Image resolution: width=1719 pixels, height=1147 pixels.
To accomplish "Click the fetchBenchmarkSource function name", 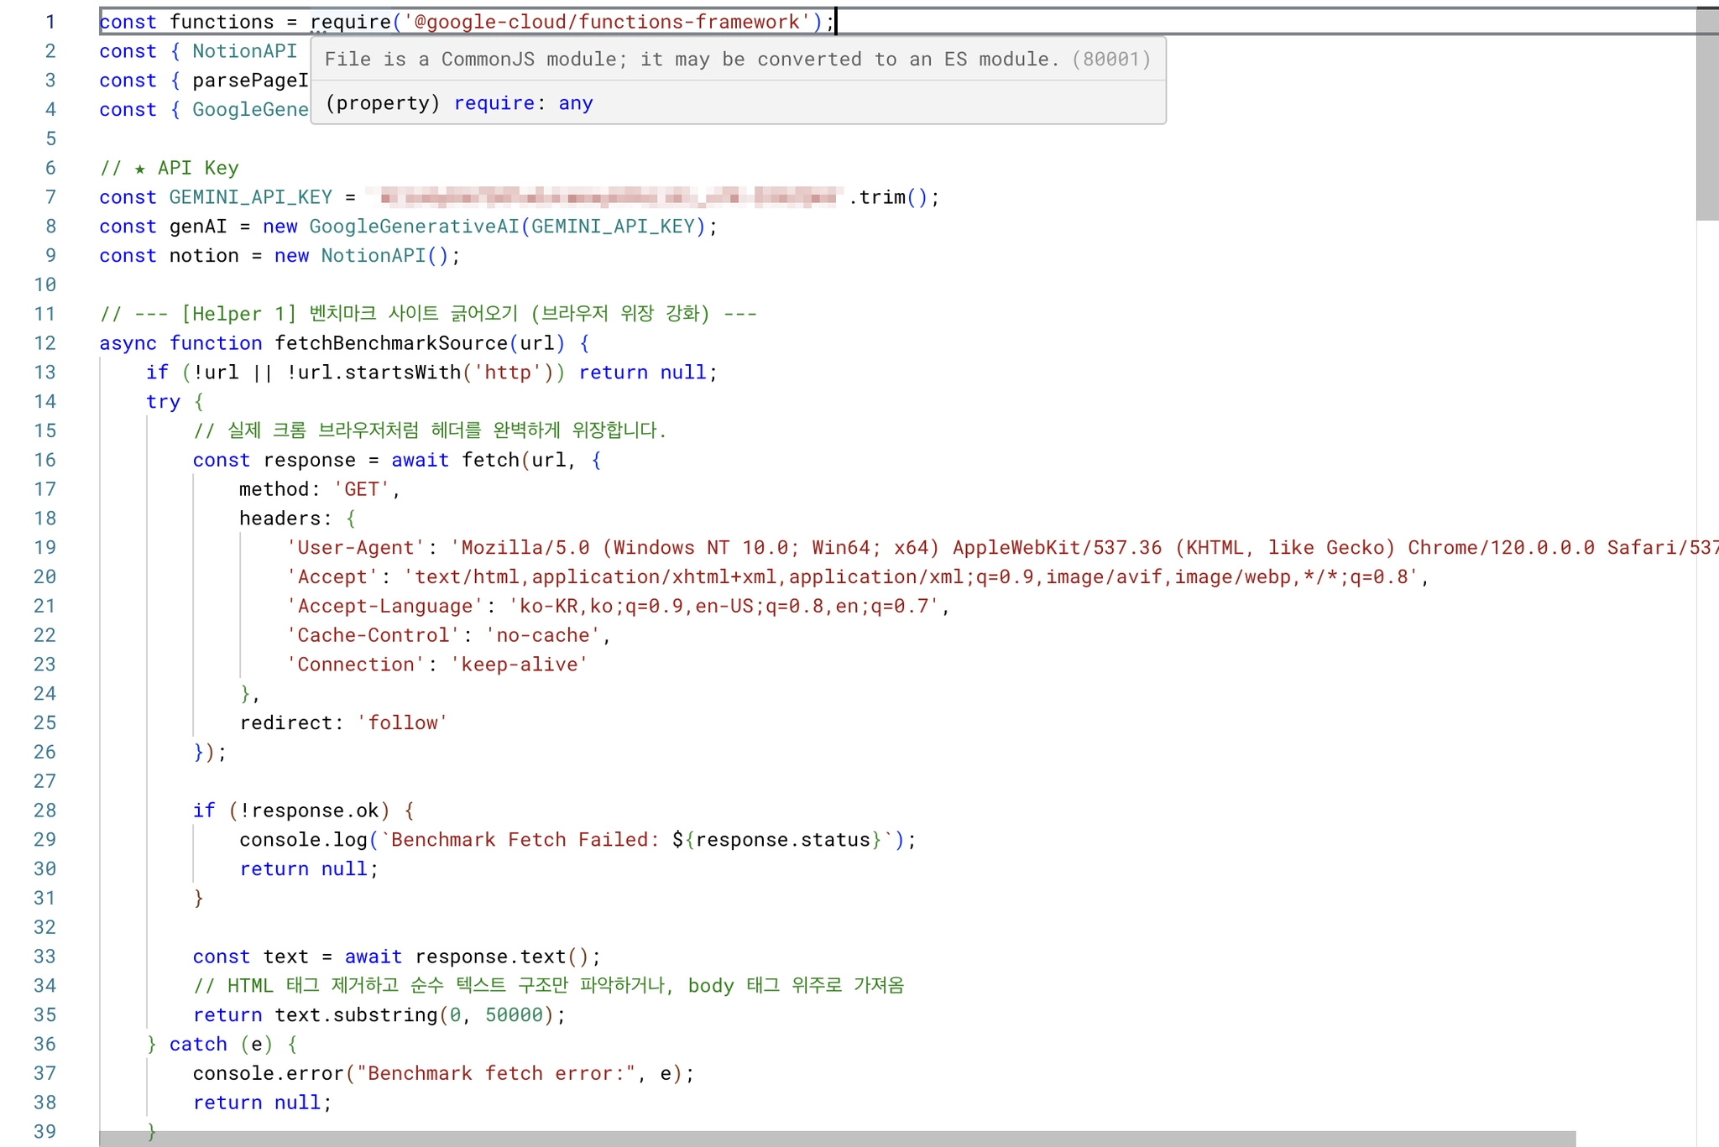I will 390,343.
